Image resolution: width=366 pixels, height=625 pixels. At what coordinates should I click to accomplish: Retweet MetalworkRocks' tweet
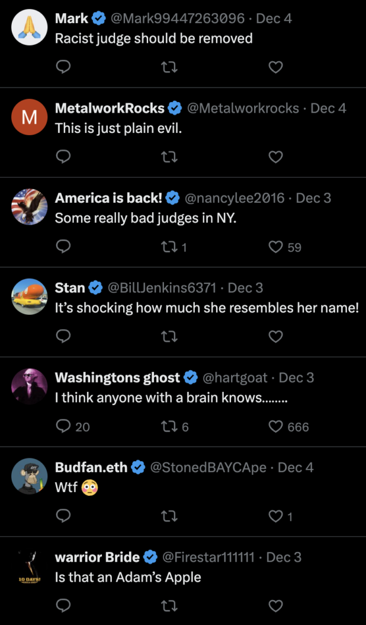[169, 157]
